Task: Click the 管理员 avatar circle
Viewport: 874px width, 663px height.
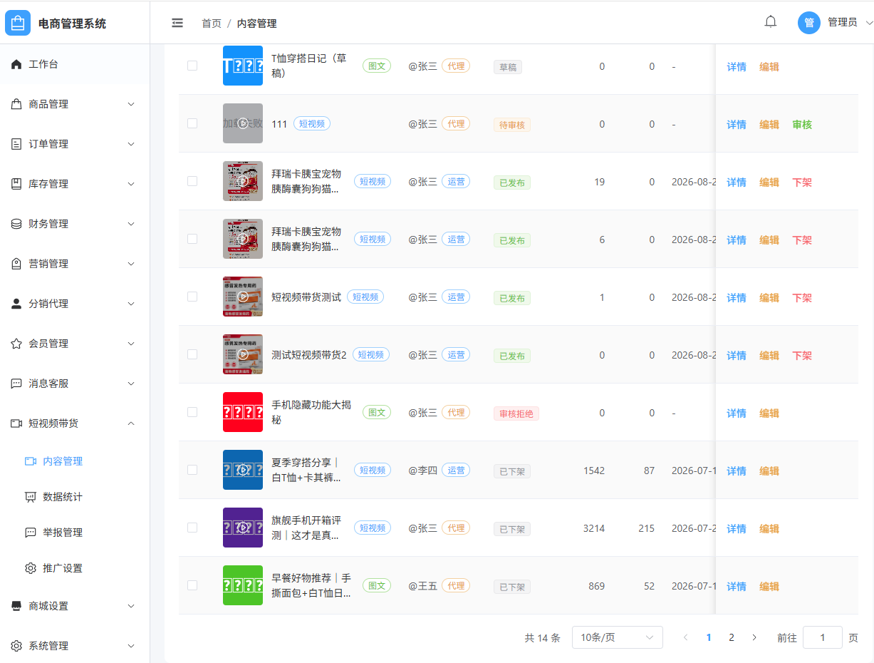Action: click(809, 23)
